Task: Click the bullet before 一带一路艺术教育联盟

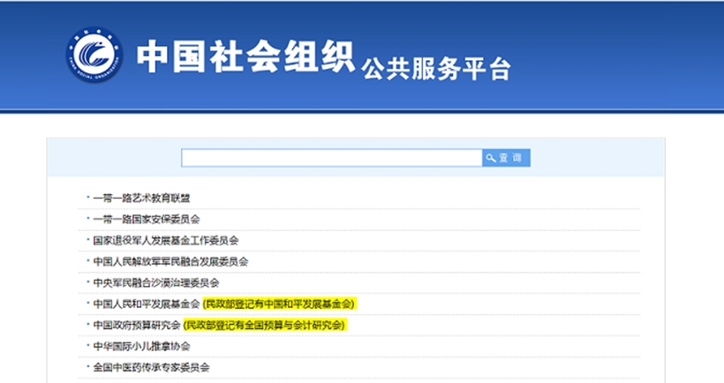Action: (x=87, y=198)
